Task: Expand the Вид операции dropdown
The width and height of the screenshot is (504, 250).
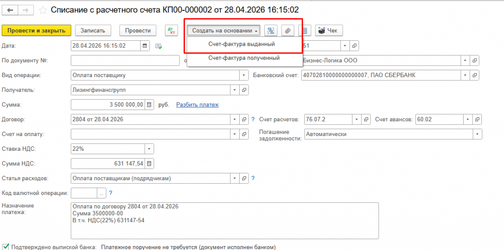Action: (x=244, y=76)
